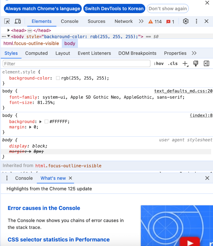Open the Network tab
The width and height of the screenshot is (213, 246).
point(124,21)
